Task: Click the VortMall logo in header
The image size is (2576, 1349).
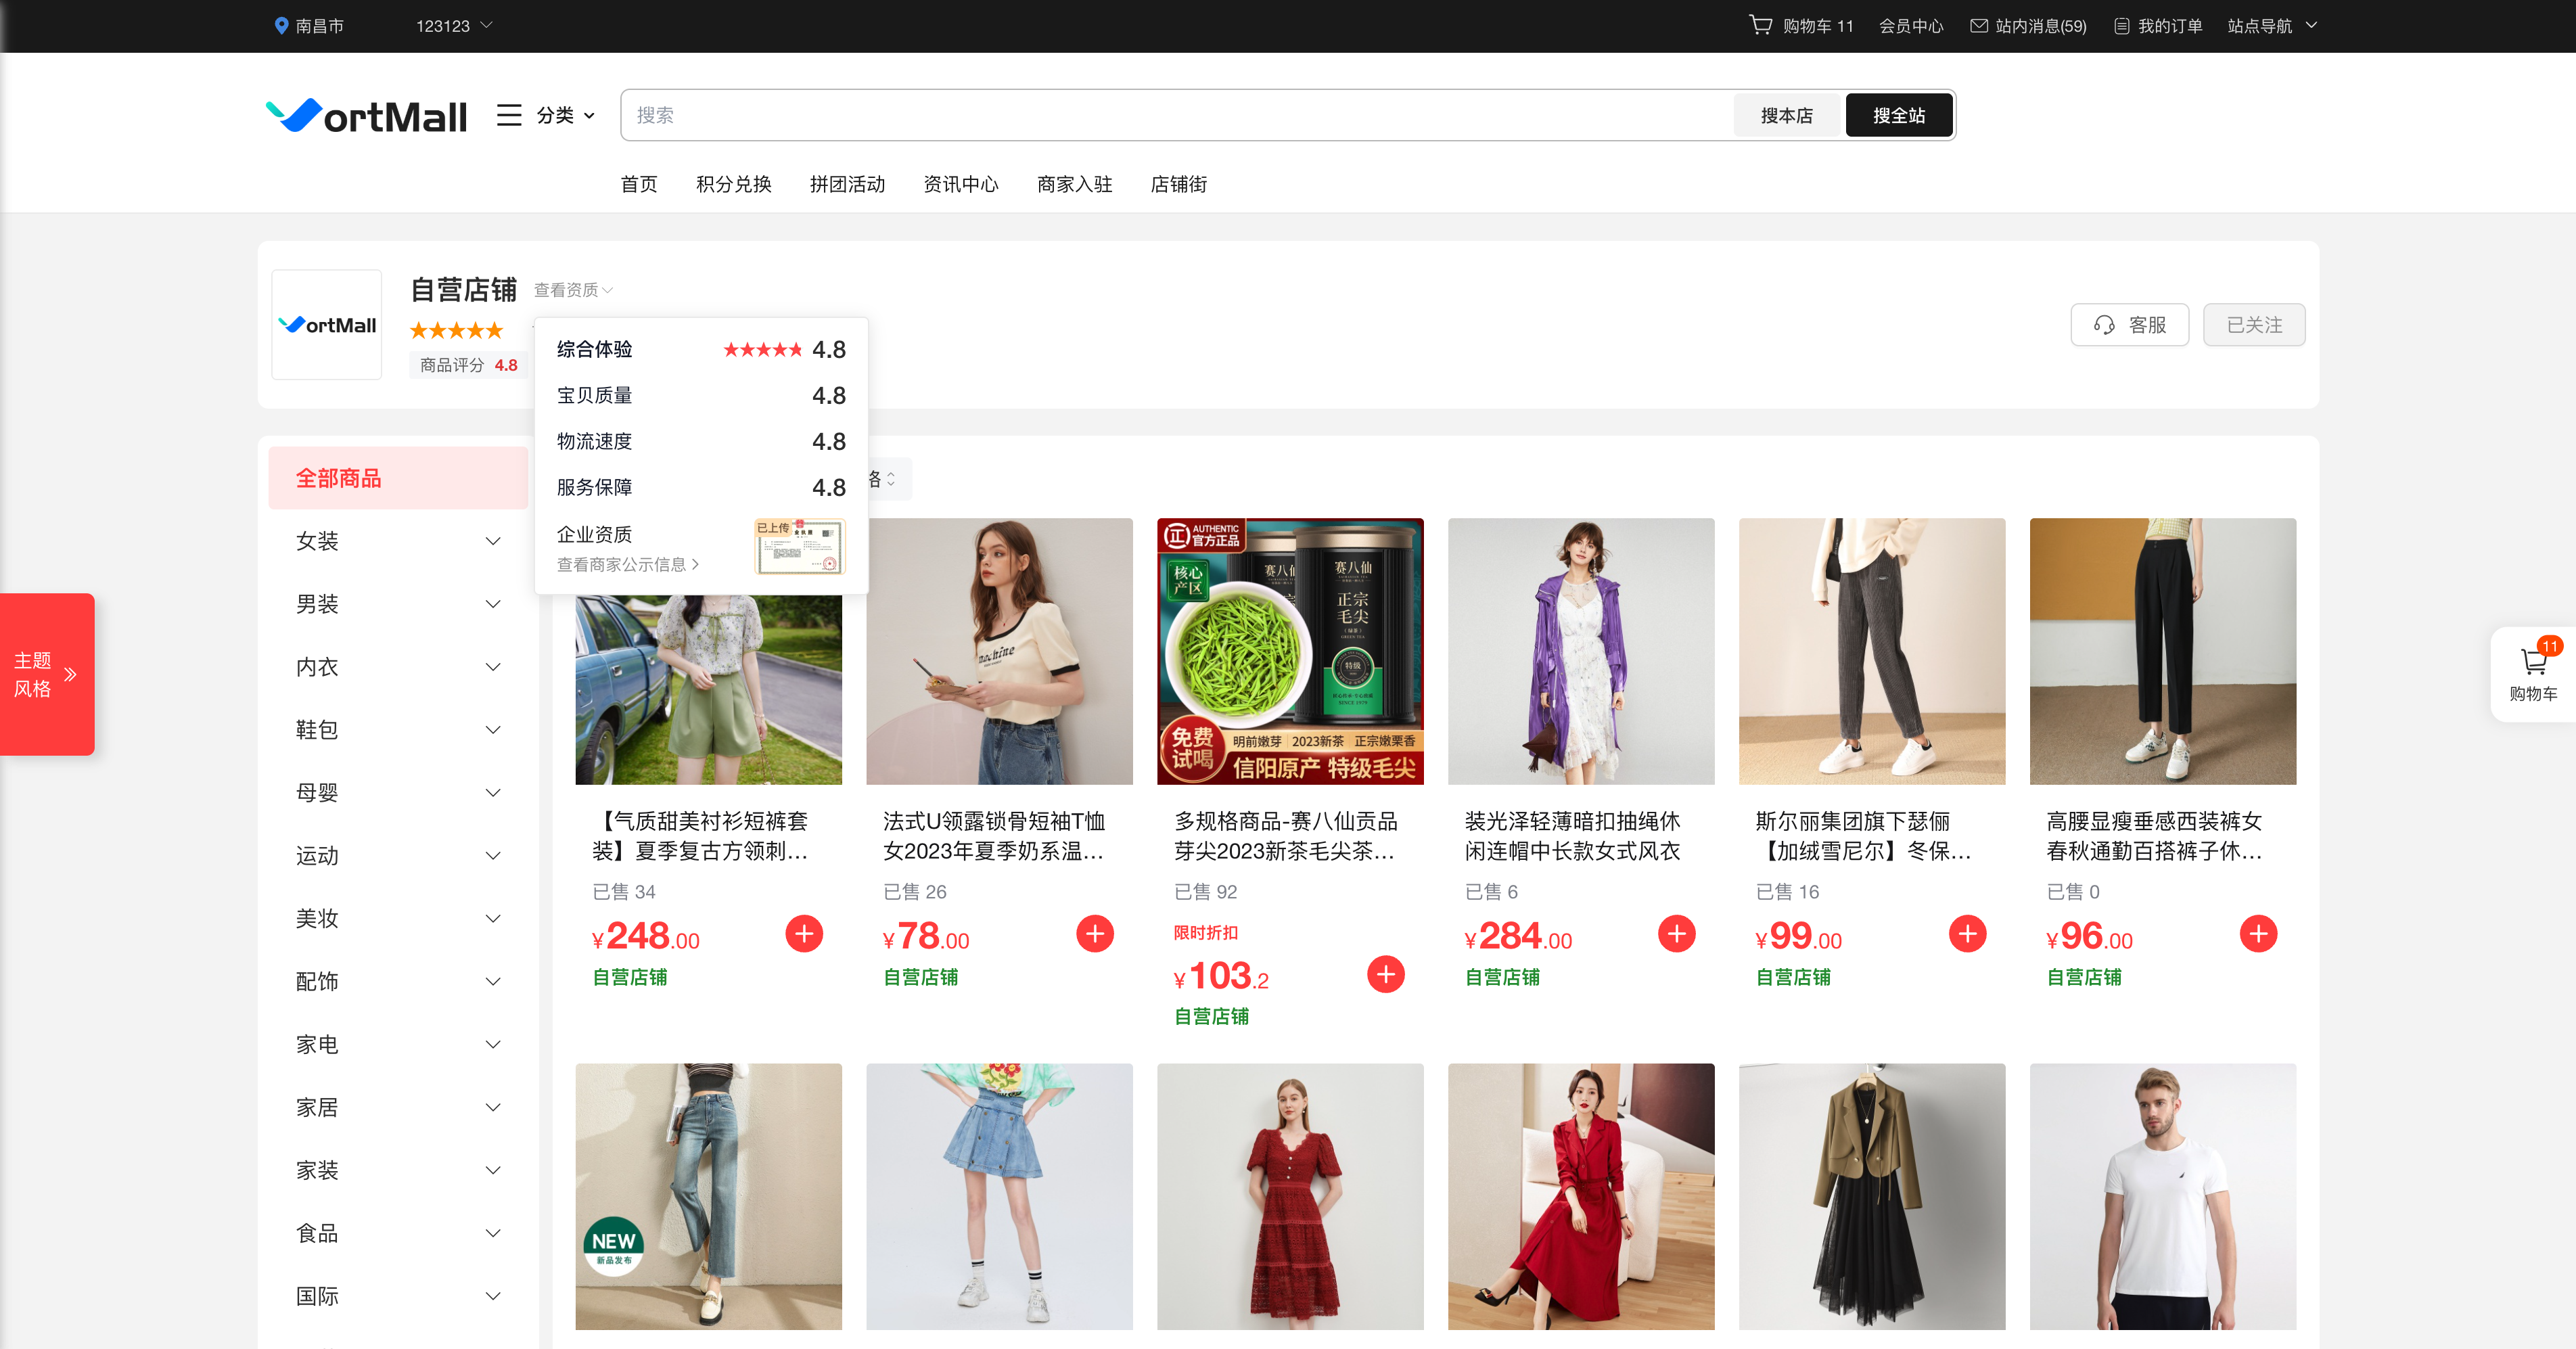Action: [366, 116]
